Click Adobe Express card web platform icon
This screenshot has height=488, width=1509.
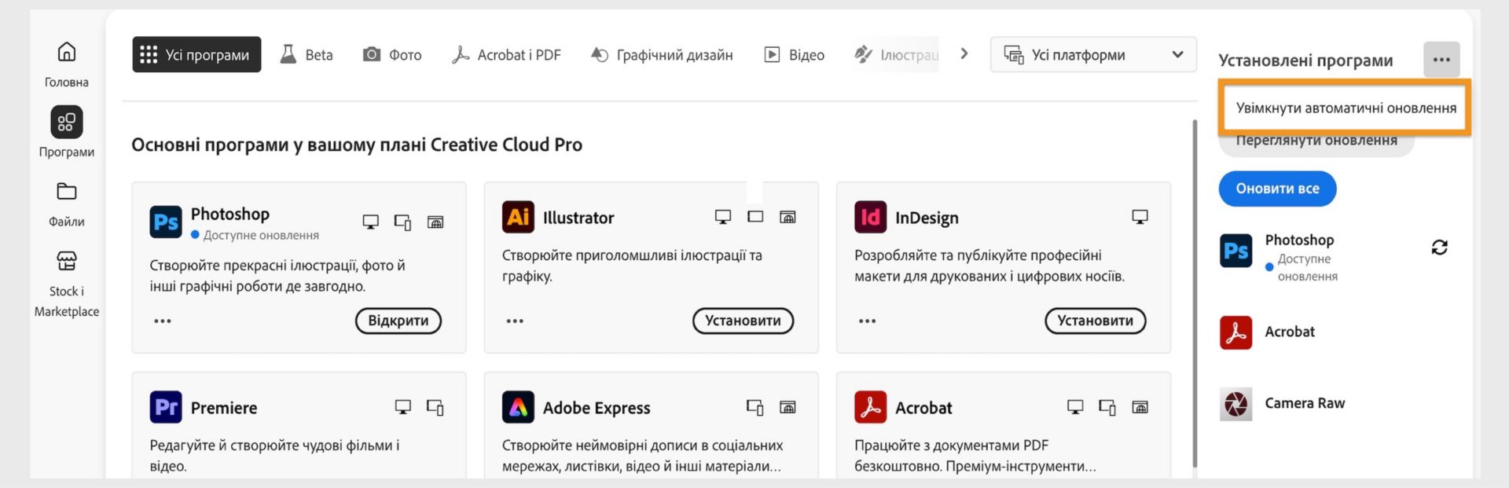point(788,407)
